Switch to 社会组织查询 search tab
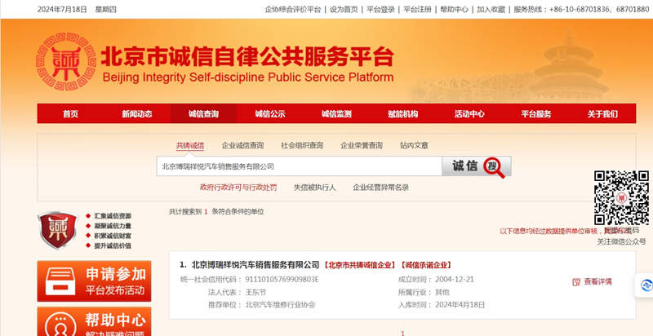The width and height of the screenshot is (653, 336). [302, 145]
